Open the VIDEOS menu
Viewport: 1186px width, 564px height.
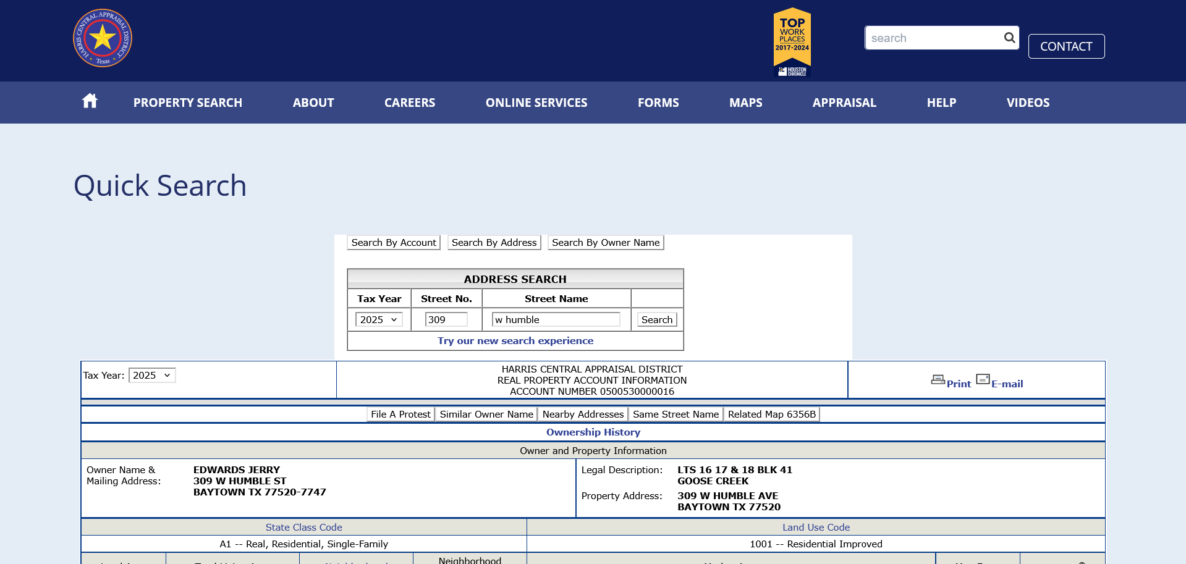[1028, 103]
